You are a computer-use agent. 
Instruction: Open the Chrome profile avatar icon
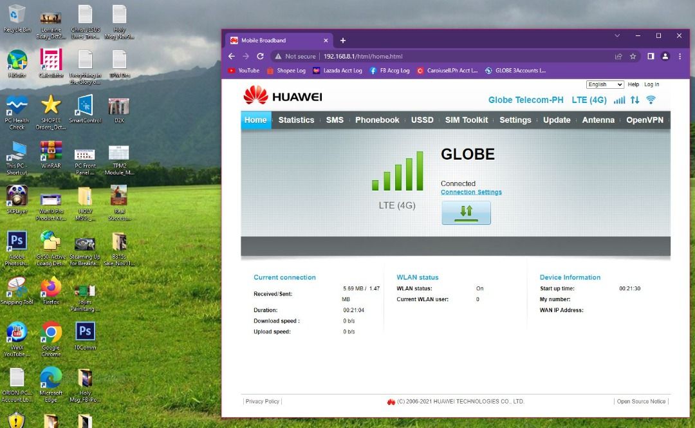click(x=665, y=56)
